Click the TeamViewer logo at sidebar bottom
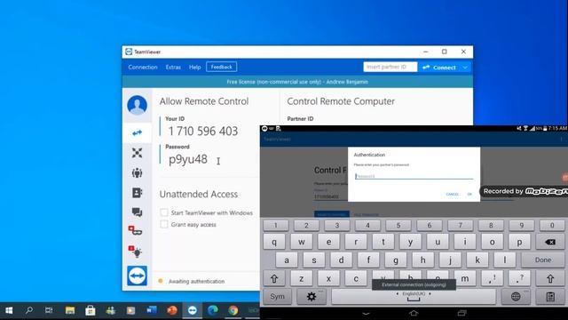Viewport: 568px width, 320px height. [137, 276]
